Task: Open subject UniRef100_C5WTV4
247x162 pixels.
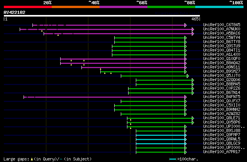Action: pyautogui.click(x=222, y=38)
